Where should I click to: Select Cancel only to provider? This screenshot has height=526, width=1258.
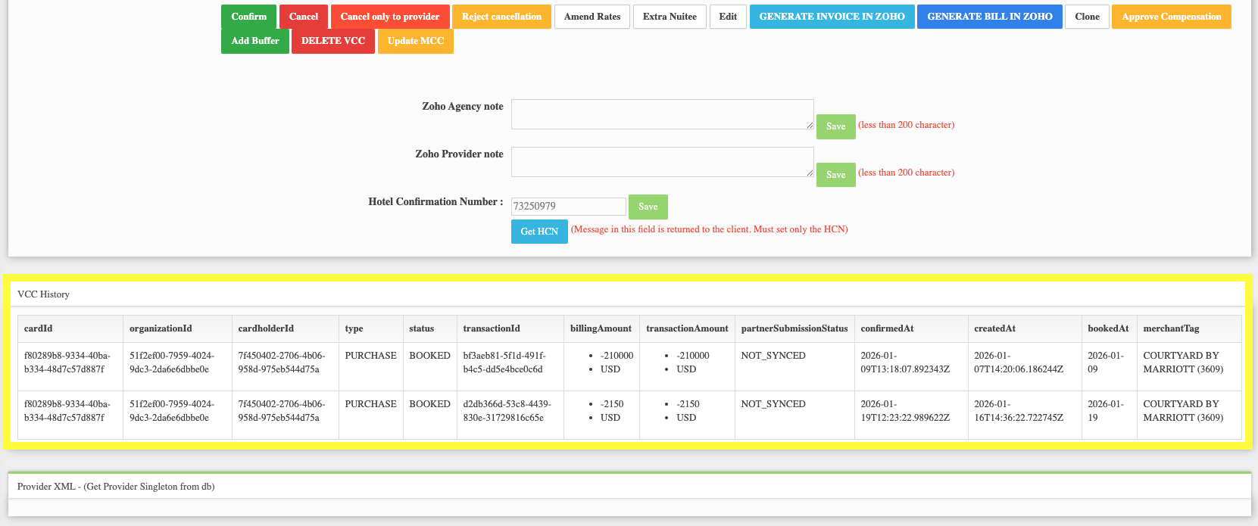(x=390, y=17)
